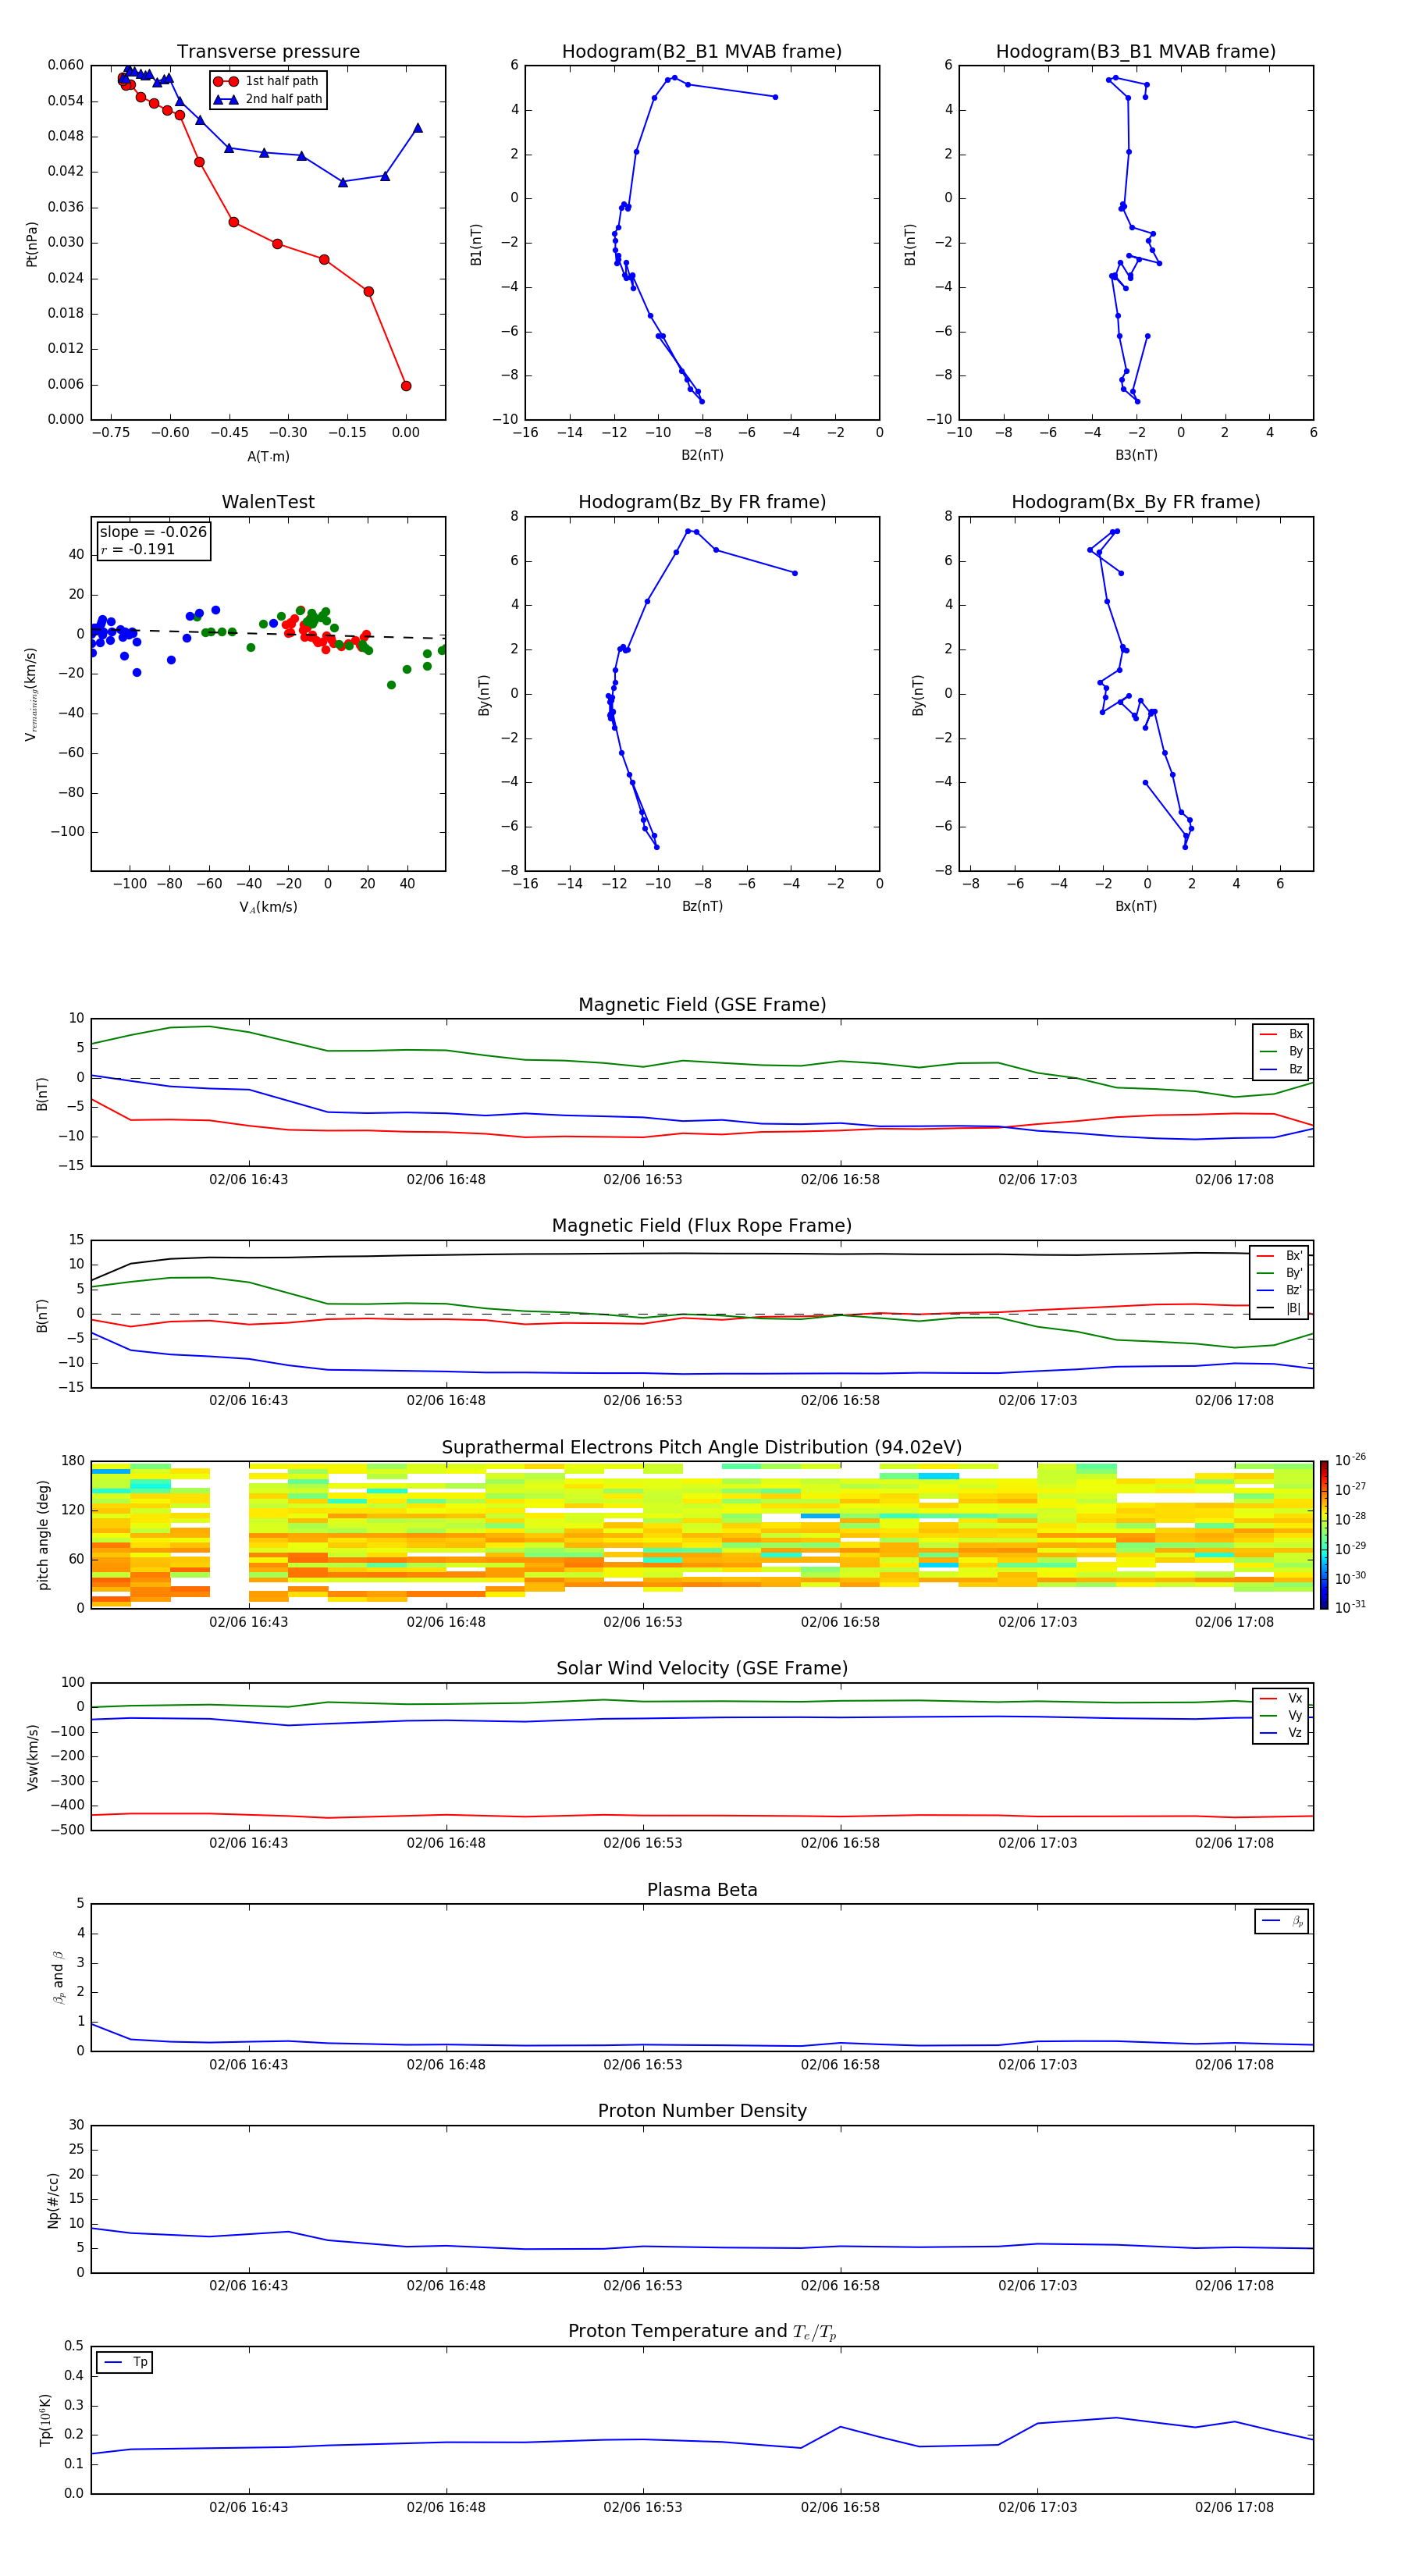Click 'Magnetic Field (Flux Rope Frame)' title

pos(702,1226)
